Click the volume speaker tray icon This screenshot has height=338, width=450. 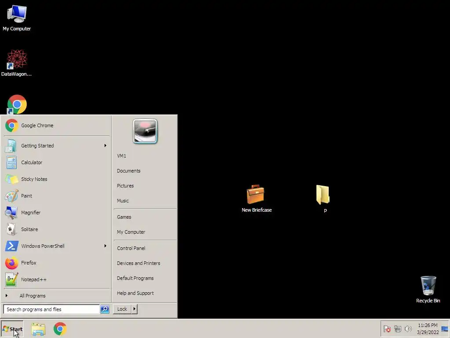pyautogui.click(x=408, y=328)
